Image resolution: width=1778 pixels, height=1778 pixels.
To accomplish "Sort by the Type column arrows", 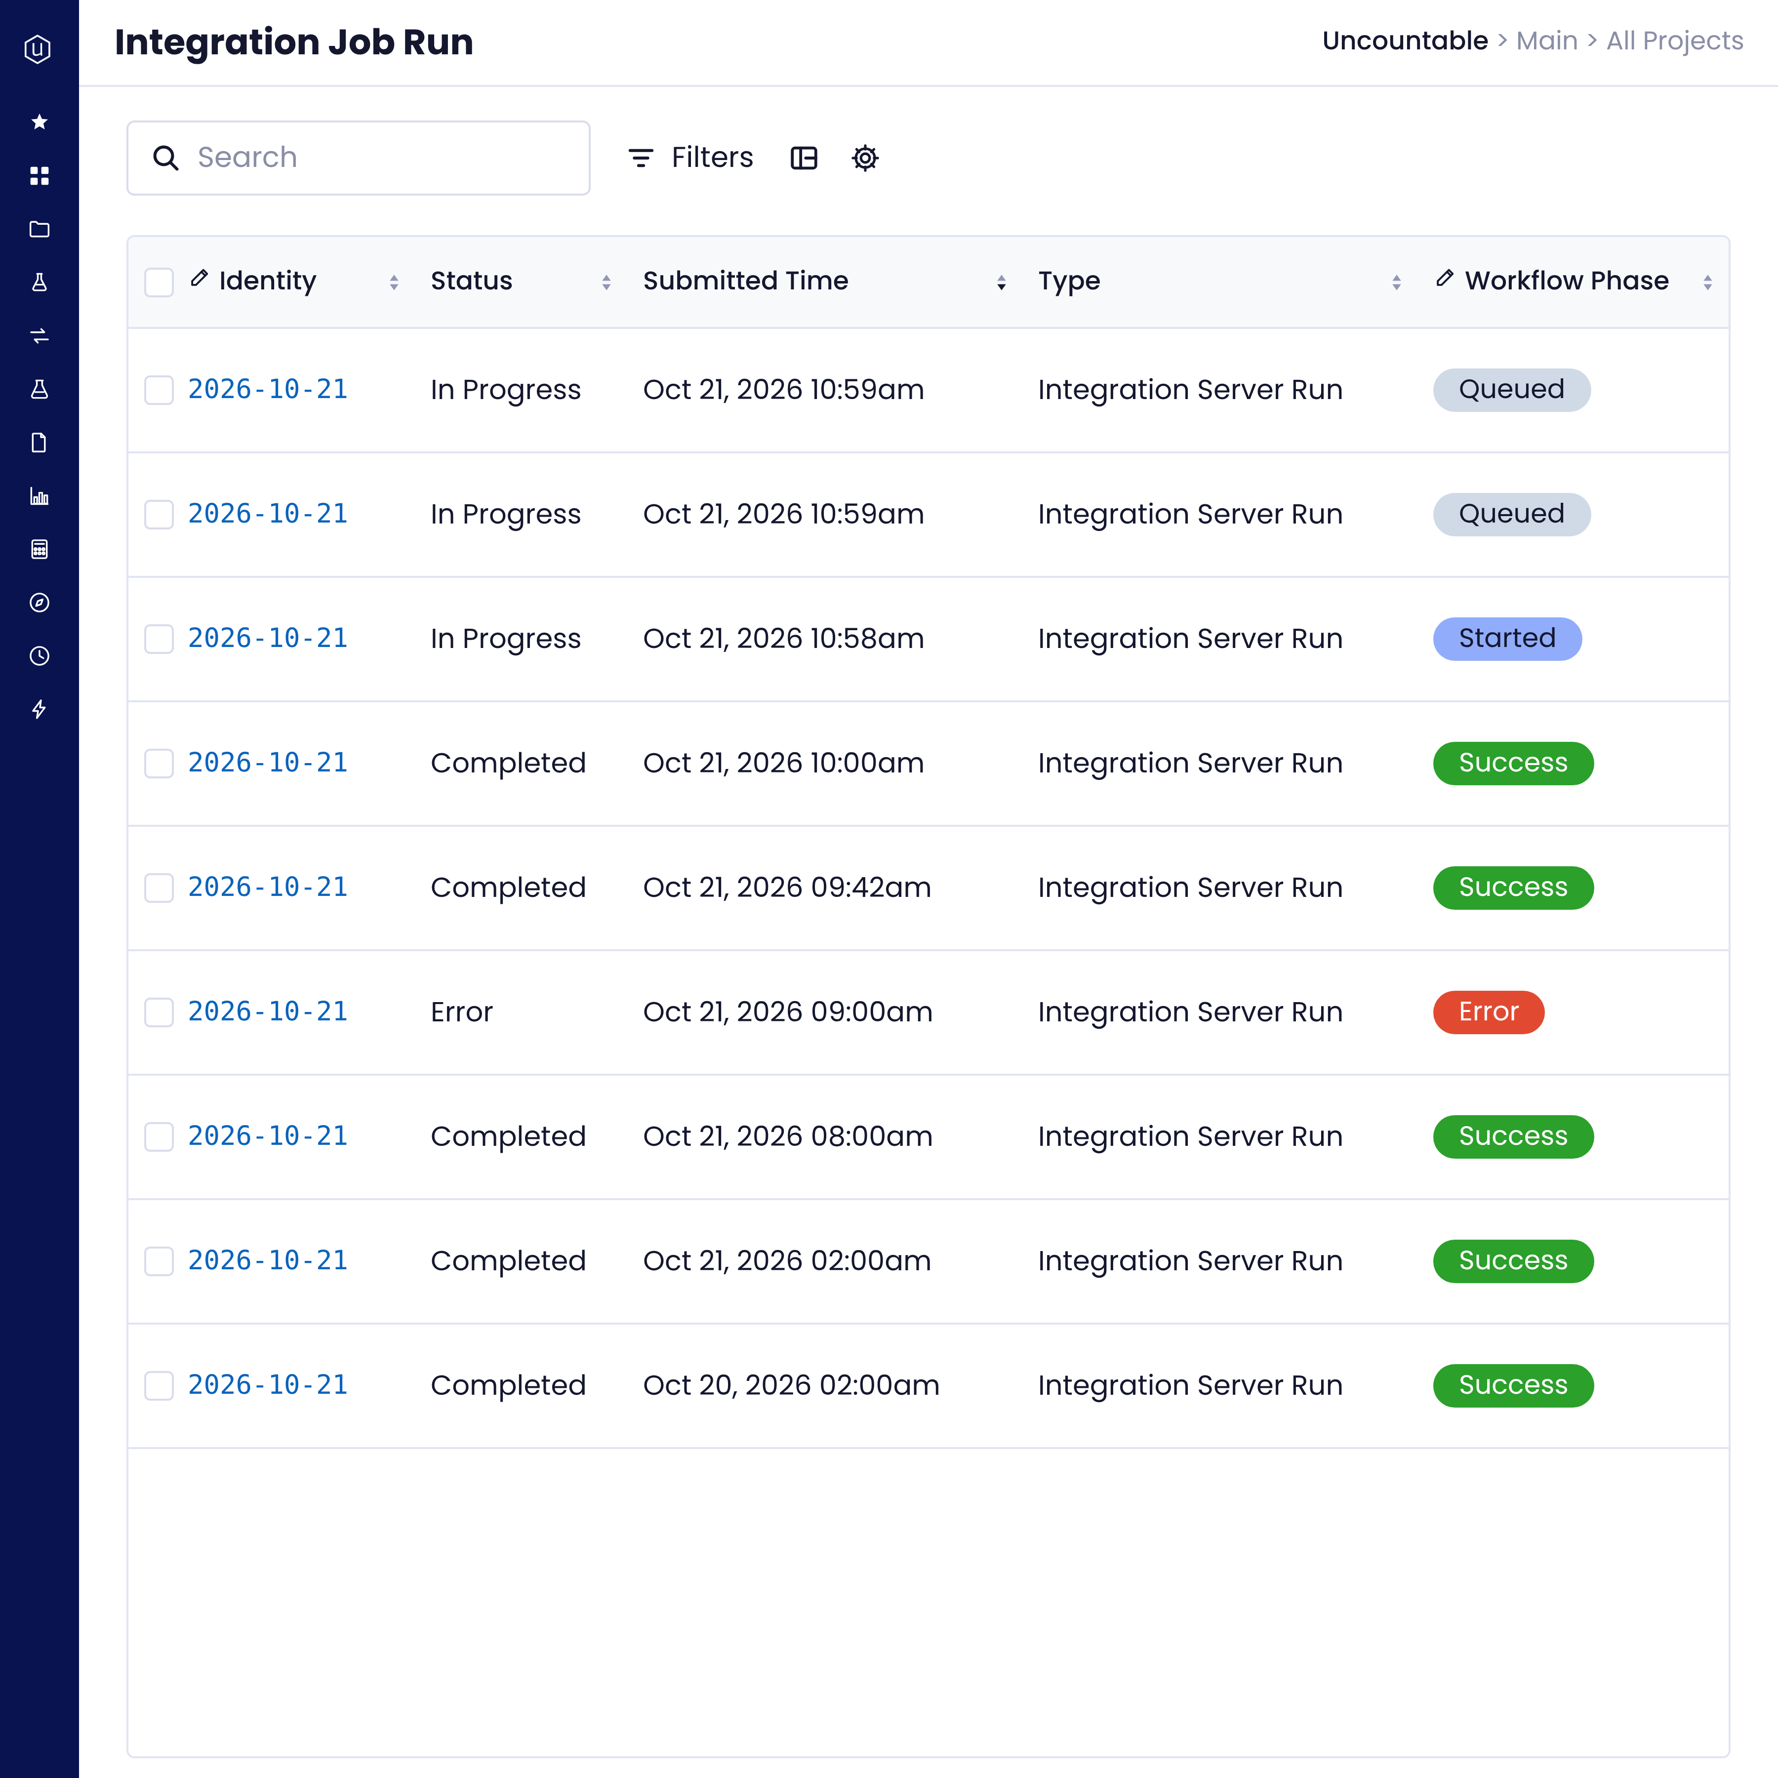I will tap(1396, 283).
